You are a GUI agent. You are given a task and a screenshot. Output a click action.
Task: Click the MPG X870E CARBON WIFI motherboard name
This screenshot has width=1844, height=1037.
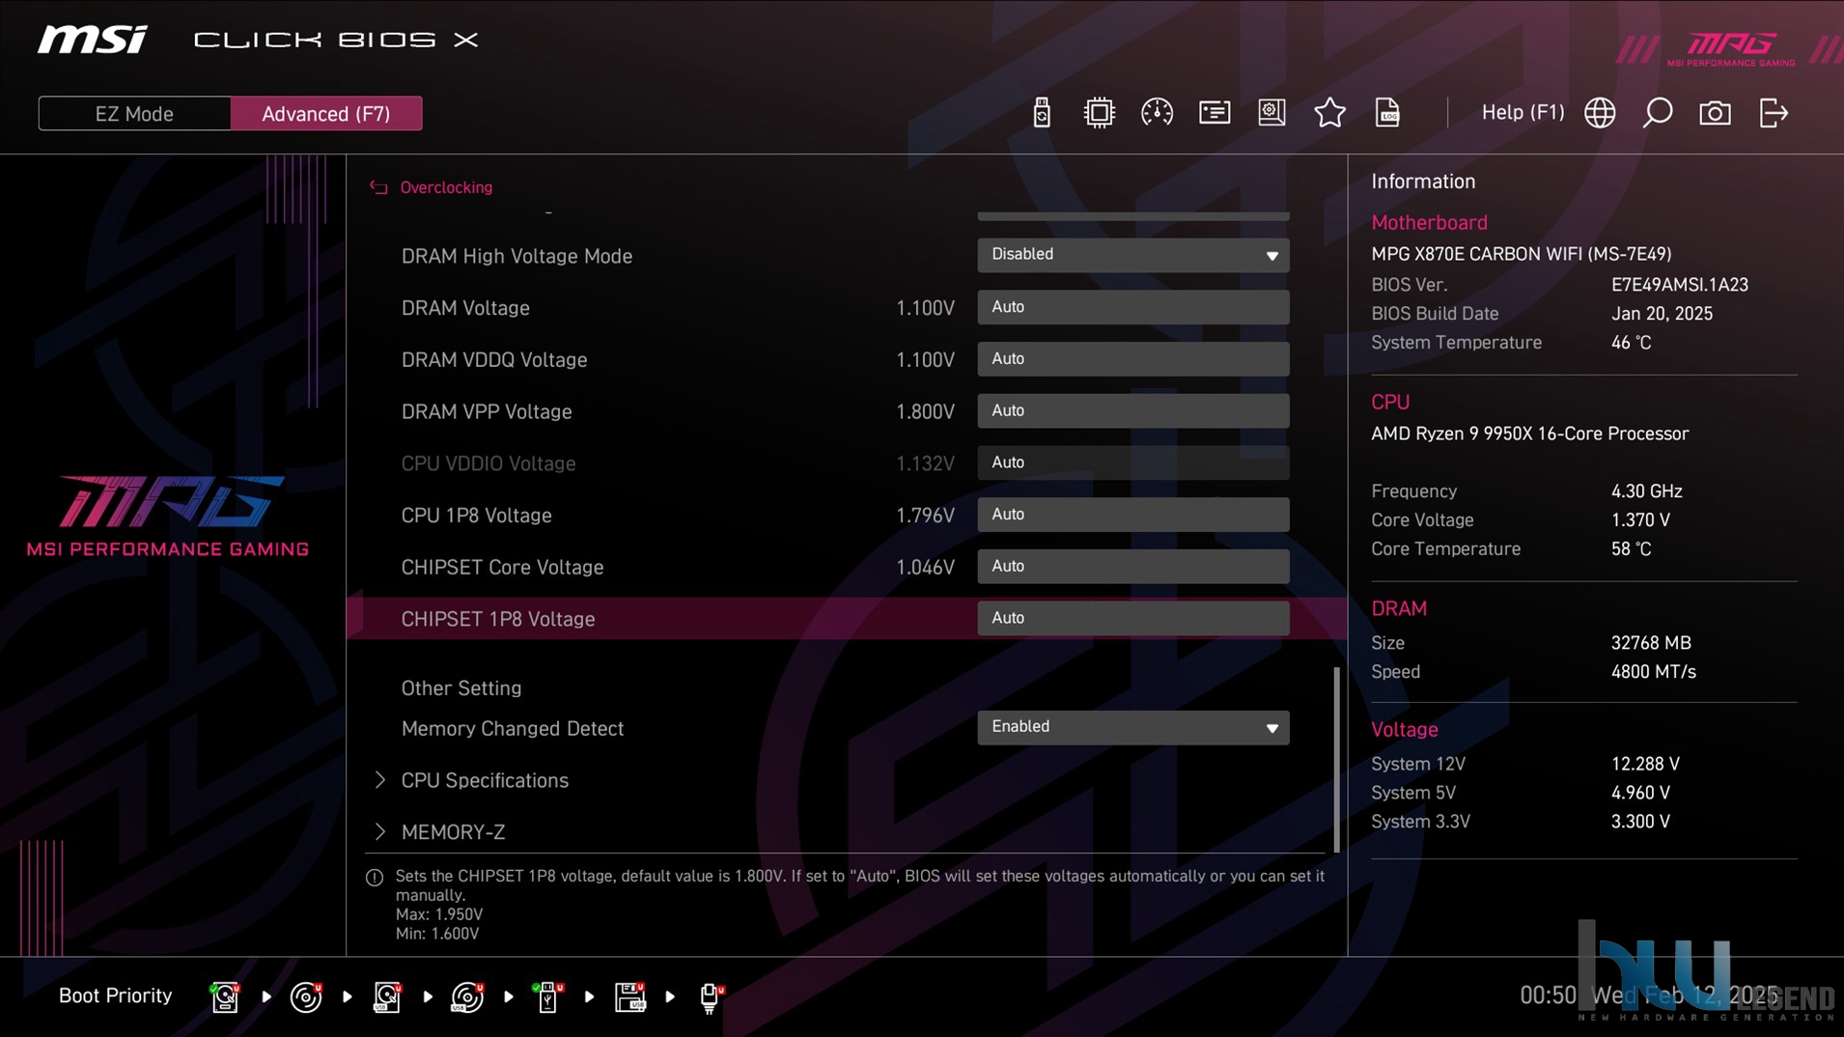click(1522, 254)
